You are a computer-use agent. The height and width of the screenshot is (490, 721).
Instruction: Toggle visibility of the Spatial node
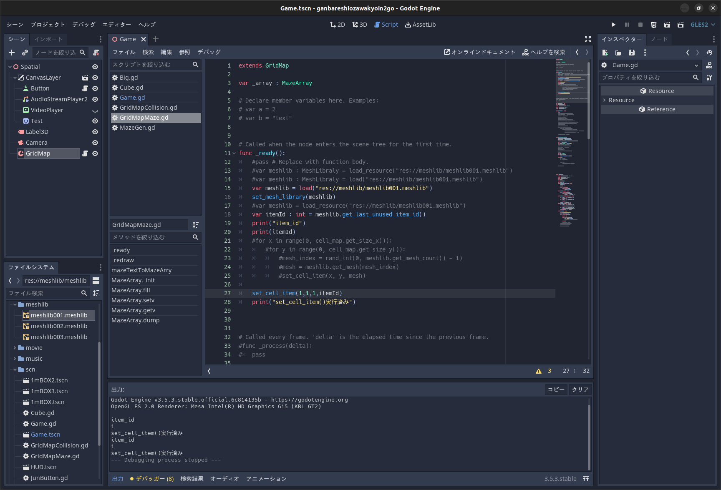pos(95,67)
